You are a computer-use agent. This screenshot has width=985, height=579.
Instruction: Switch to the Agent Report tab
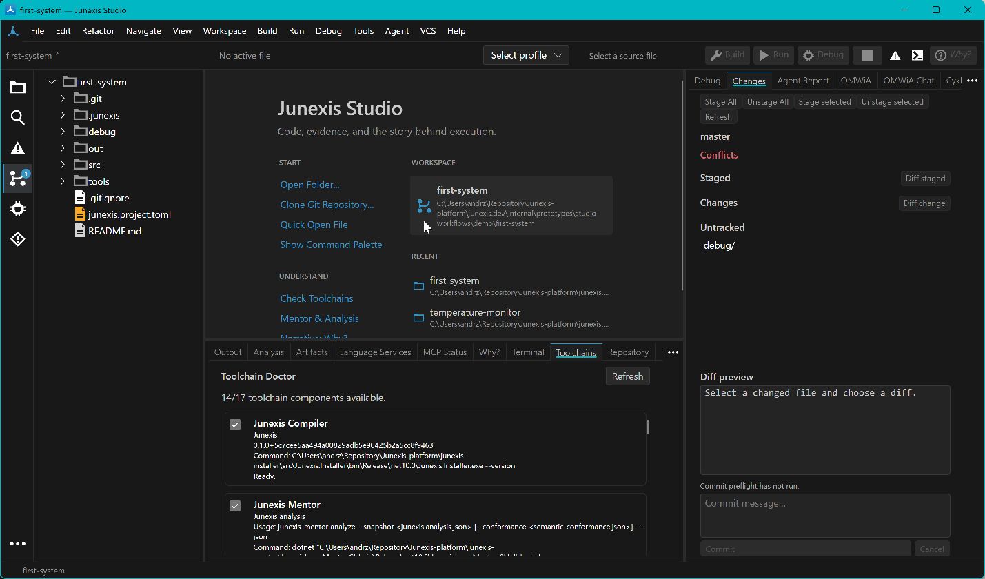click(803, 81)
